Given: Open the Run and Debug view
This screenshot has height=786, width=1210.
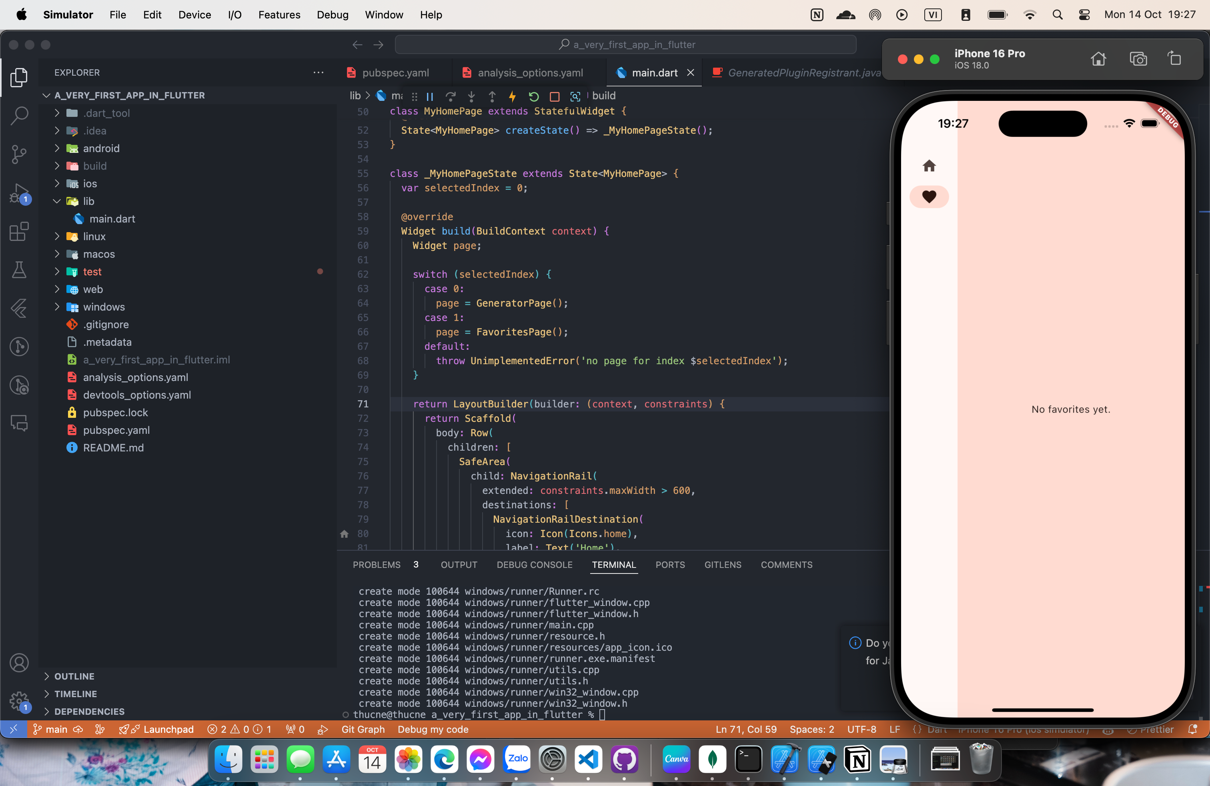Looking at the screenshot, I should point(19,193).
